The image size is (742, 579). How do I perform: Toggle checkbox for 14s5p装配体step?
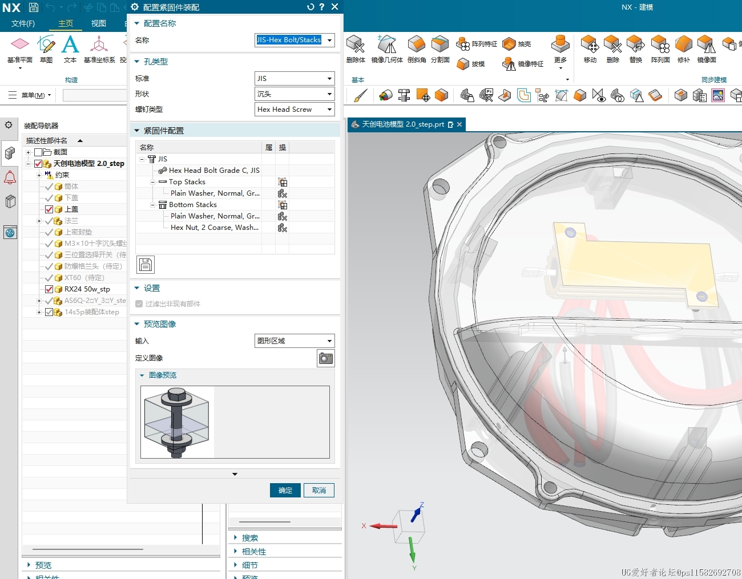click(49, 312)
